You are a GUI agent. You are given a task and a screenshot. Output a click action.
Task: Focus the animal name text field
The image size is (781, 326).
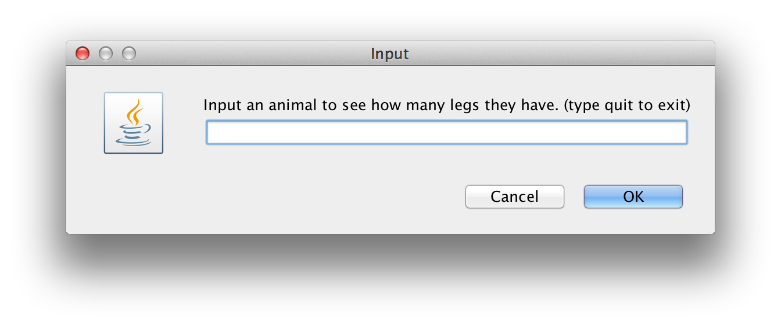coord(446,132)
